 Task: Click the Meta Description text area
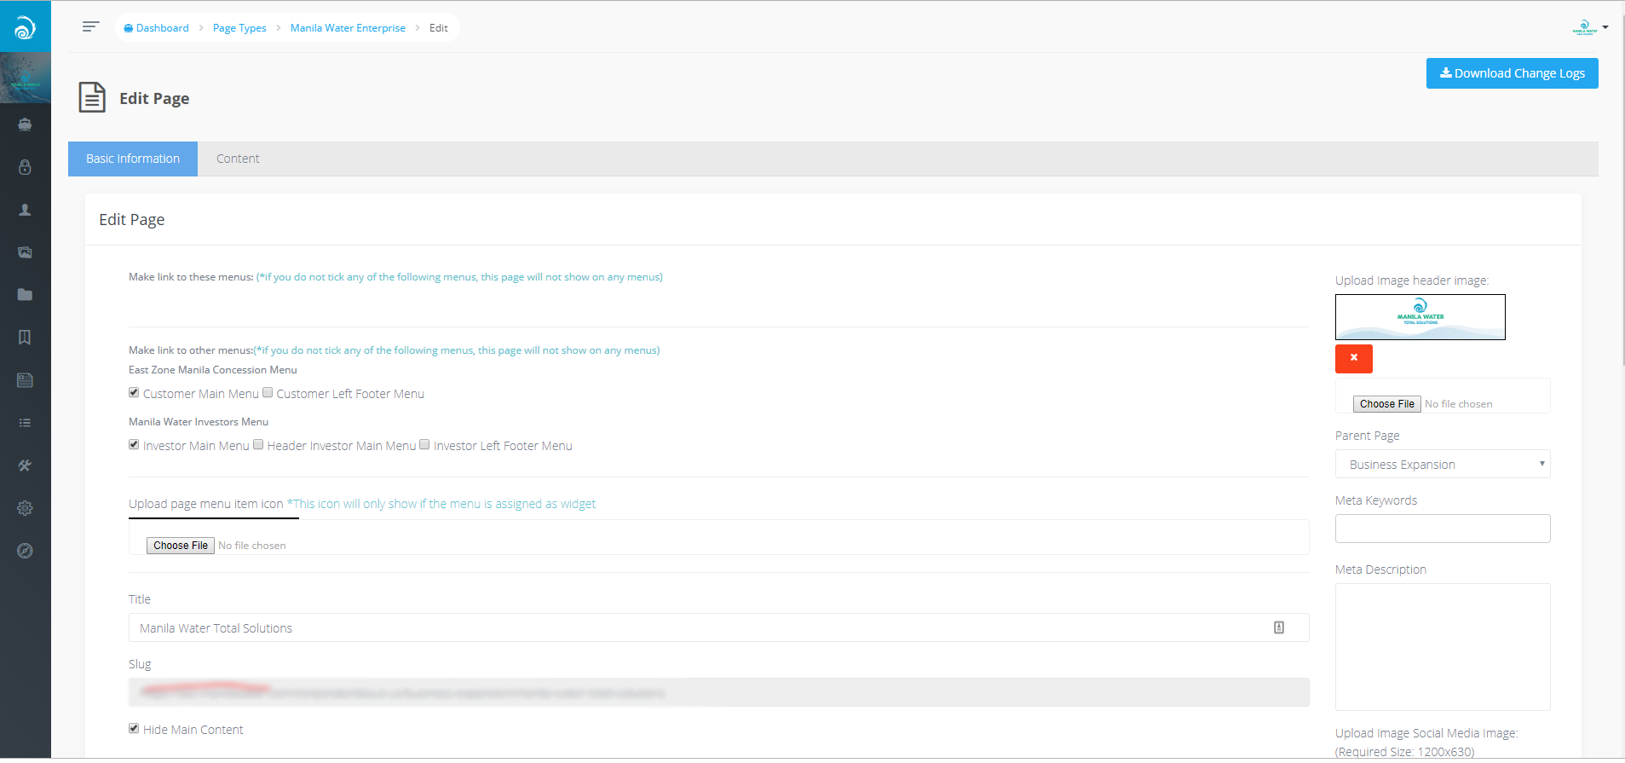pyautogui.click(x=1443, y=647)
